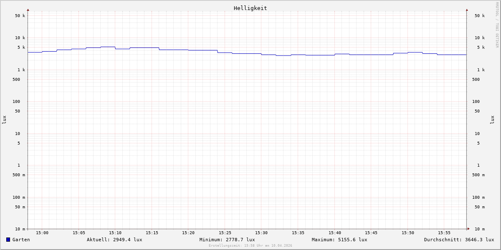Select the Garten legend label

21,240
